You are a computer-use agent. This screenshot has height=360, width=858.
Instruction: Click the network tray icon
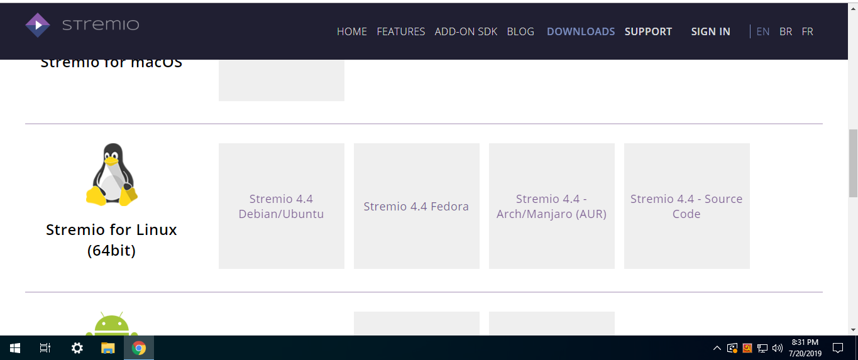762,348
